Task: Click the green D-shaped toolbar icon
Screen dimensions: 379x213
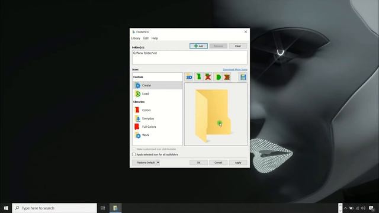Action: [218, 77]
